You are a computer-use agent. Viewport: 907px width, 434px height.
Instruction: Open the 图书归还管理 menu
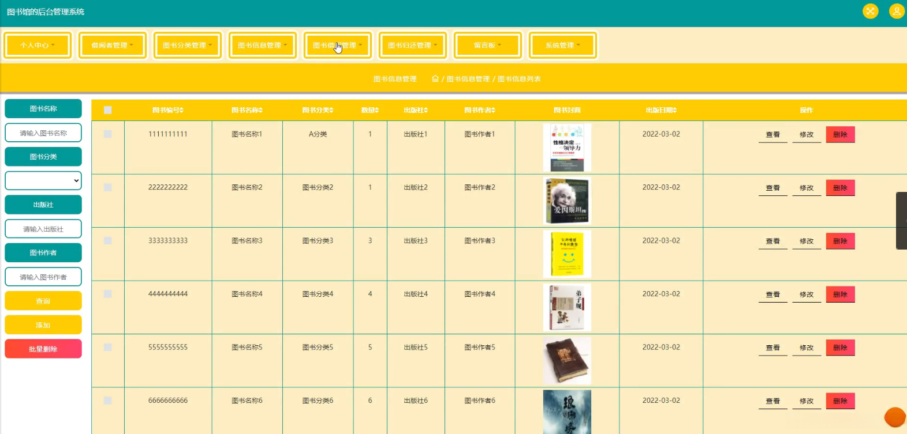tap(413, 45)
